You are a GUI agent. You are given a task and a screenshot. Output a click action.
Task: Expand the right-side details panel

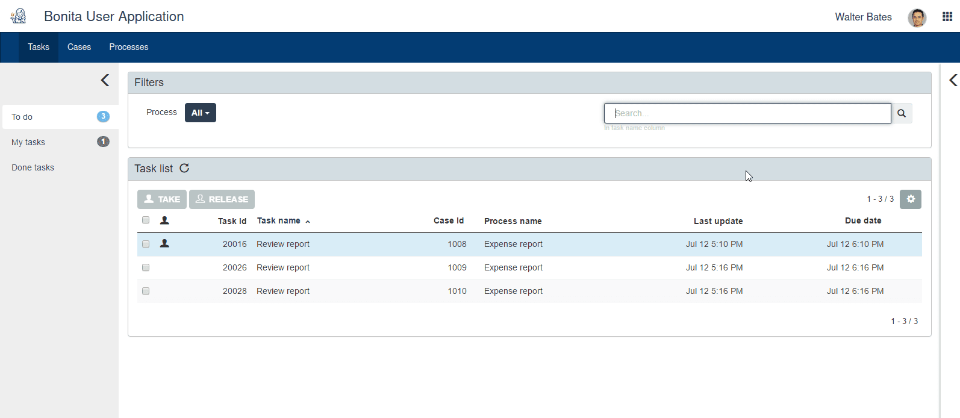tap(952, 80)
